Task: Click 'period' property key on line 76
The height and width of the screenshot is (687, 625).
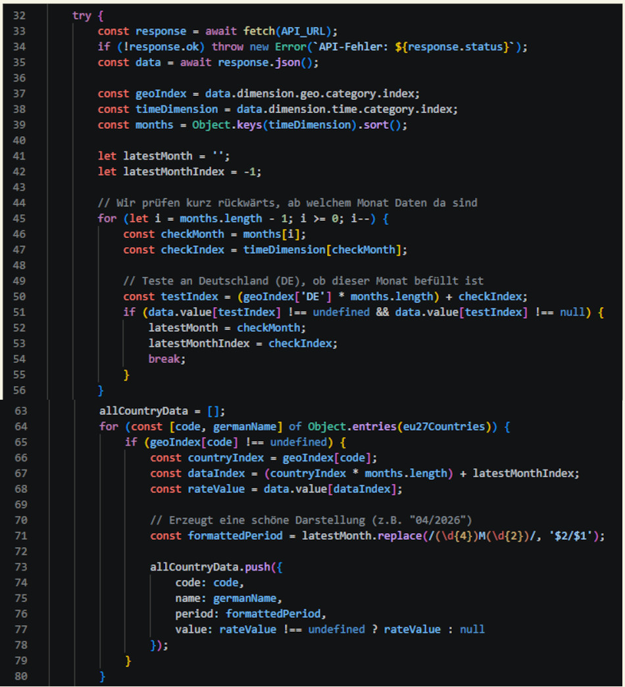Action: tap(194, 614)
